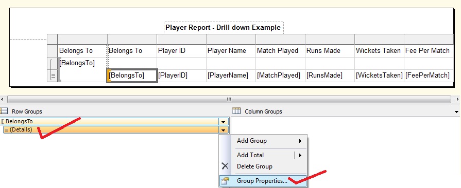Select the Match Played header cell
This screenshot has height=188, width=461.
280,51
